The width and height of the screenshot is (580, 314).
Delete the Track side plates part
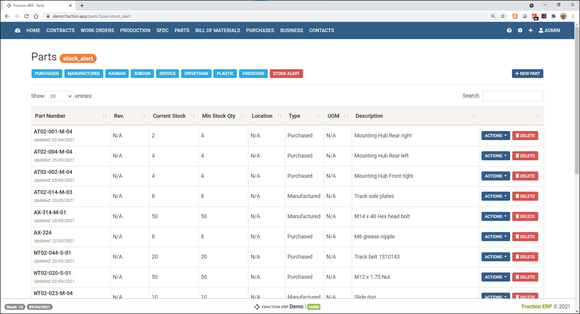coord(525,196)
